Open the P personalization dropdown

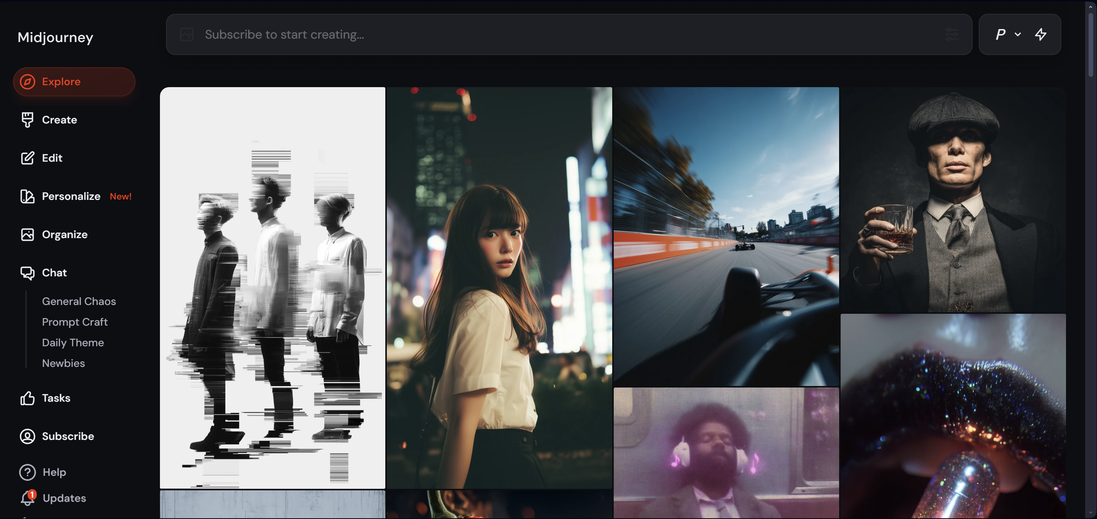click(1000, 34)
